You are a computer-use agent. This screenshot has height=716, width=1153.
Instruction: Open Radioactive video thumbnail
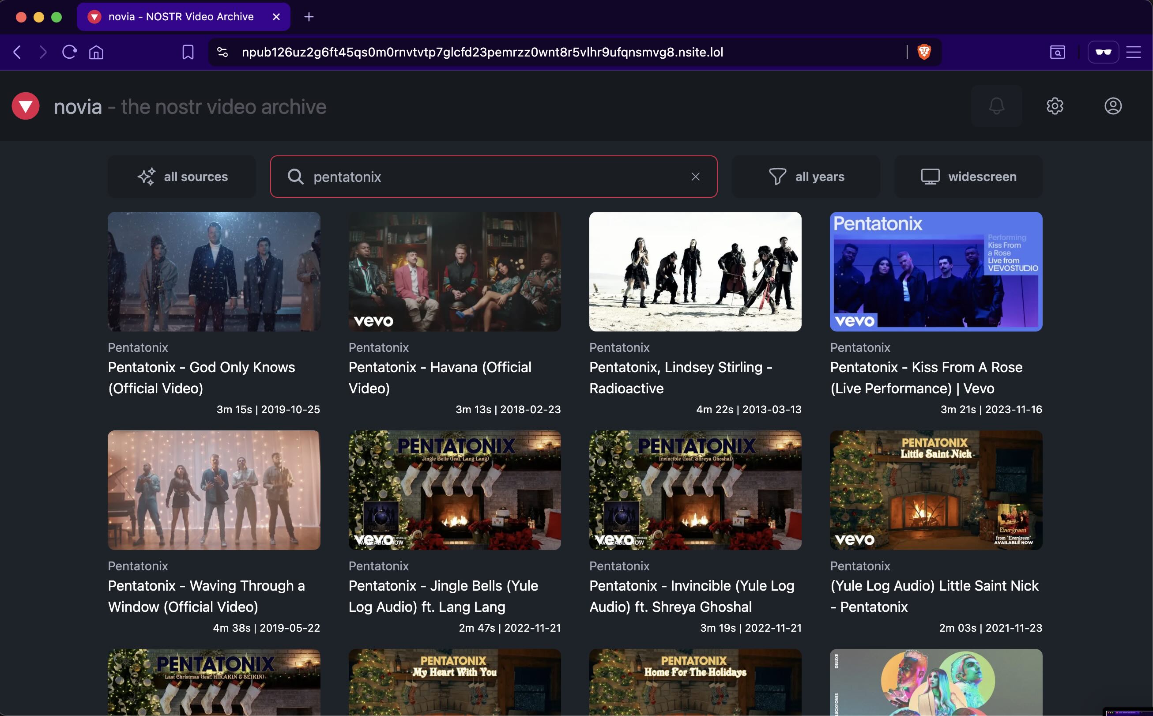coord(695,271)
